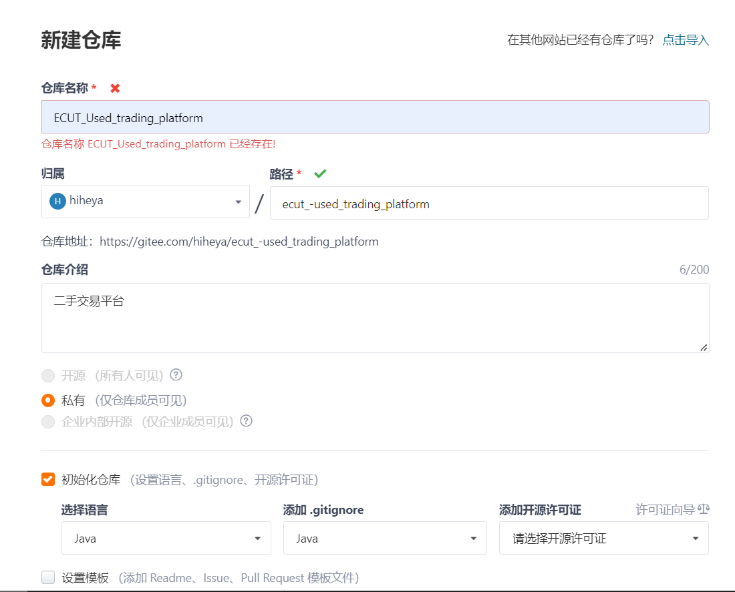This screenshot has width=735, height=592.
Task: Click the help icon next to 企业内部开源
Action: tap(246, 421)
